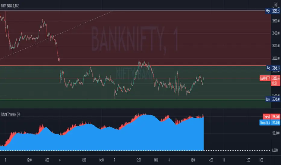
Task: Click the 38000.00 price axis value
Action: (x=276, y=58)
